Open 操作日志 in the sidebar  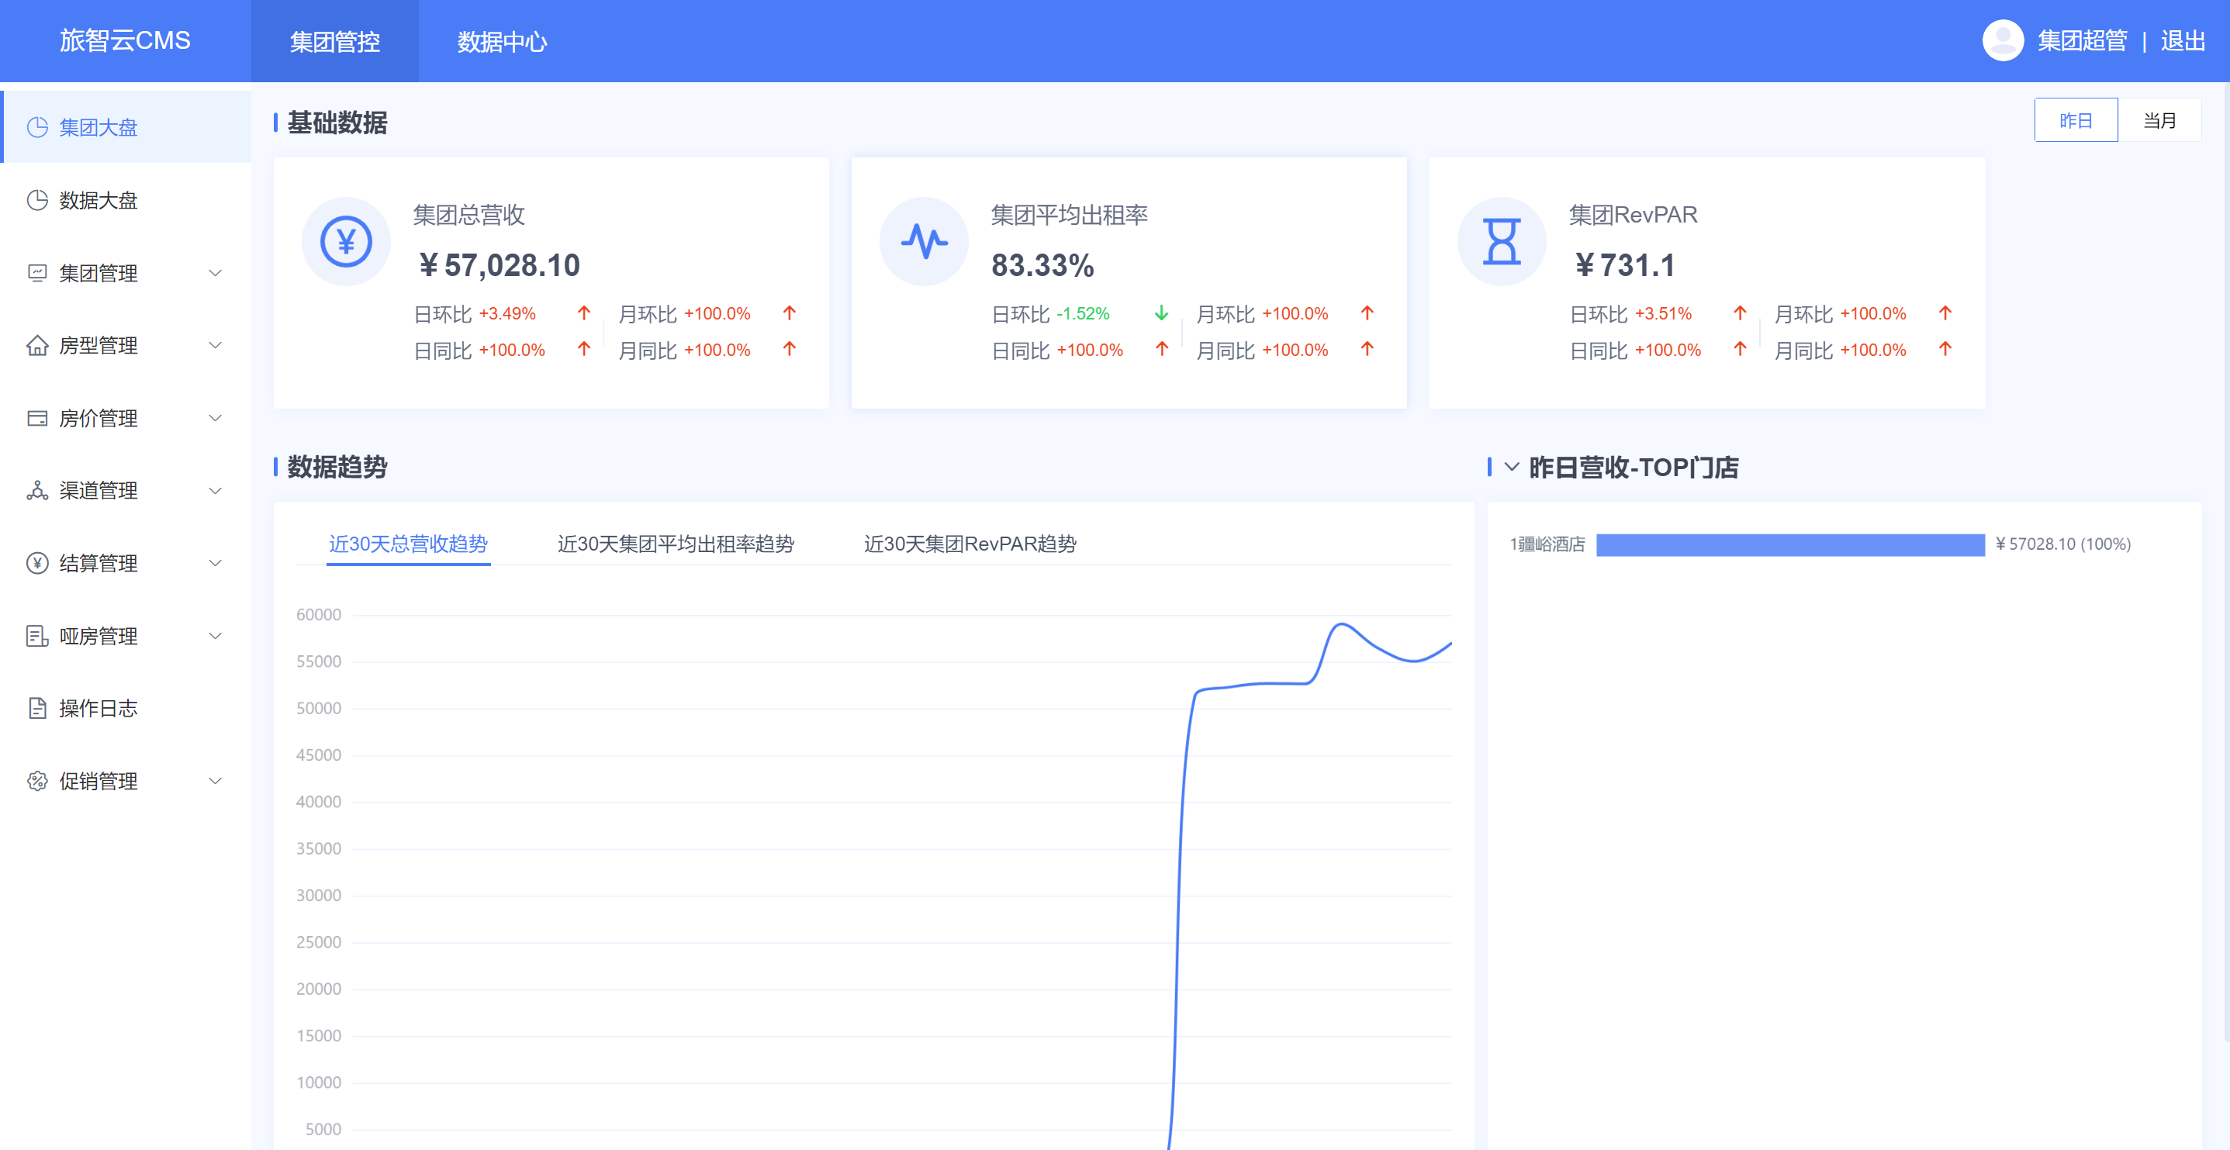[x=126, y=708]
